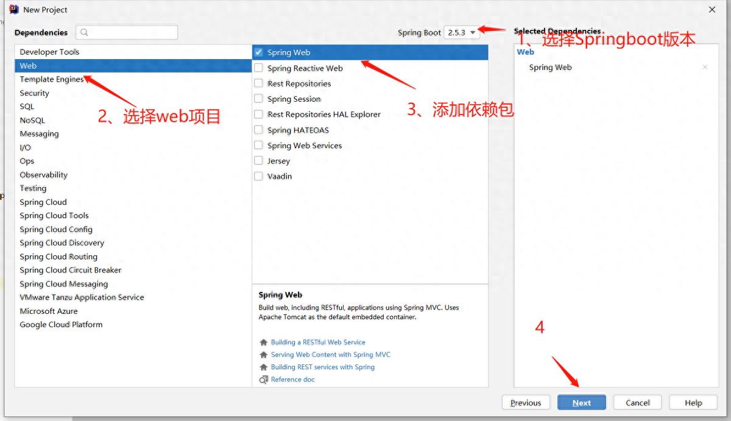Open Serving Web Content with Spring MVC link
731x421 pixels.
click(x=331, y=355)
